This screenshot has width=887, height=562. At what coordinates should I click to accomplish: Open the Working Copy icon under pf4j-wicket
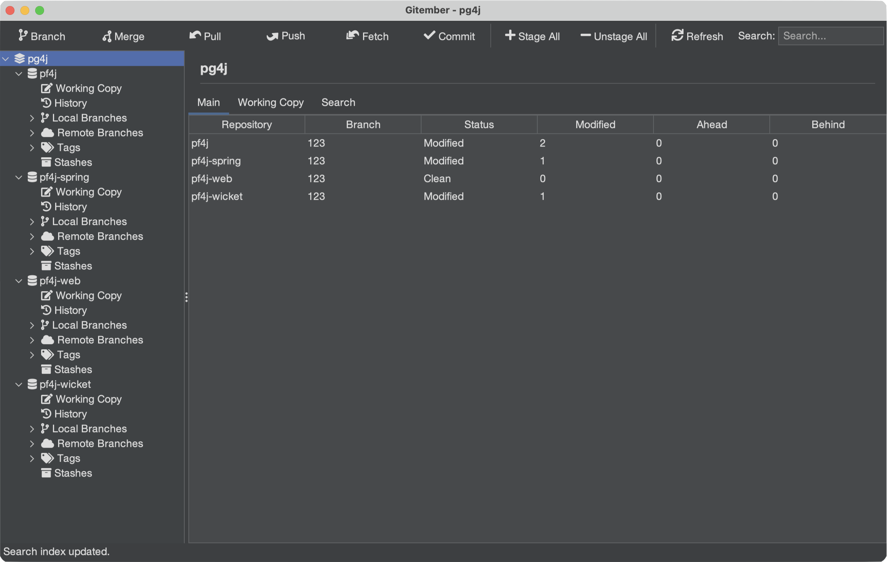[x=47, y=399]
